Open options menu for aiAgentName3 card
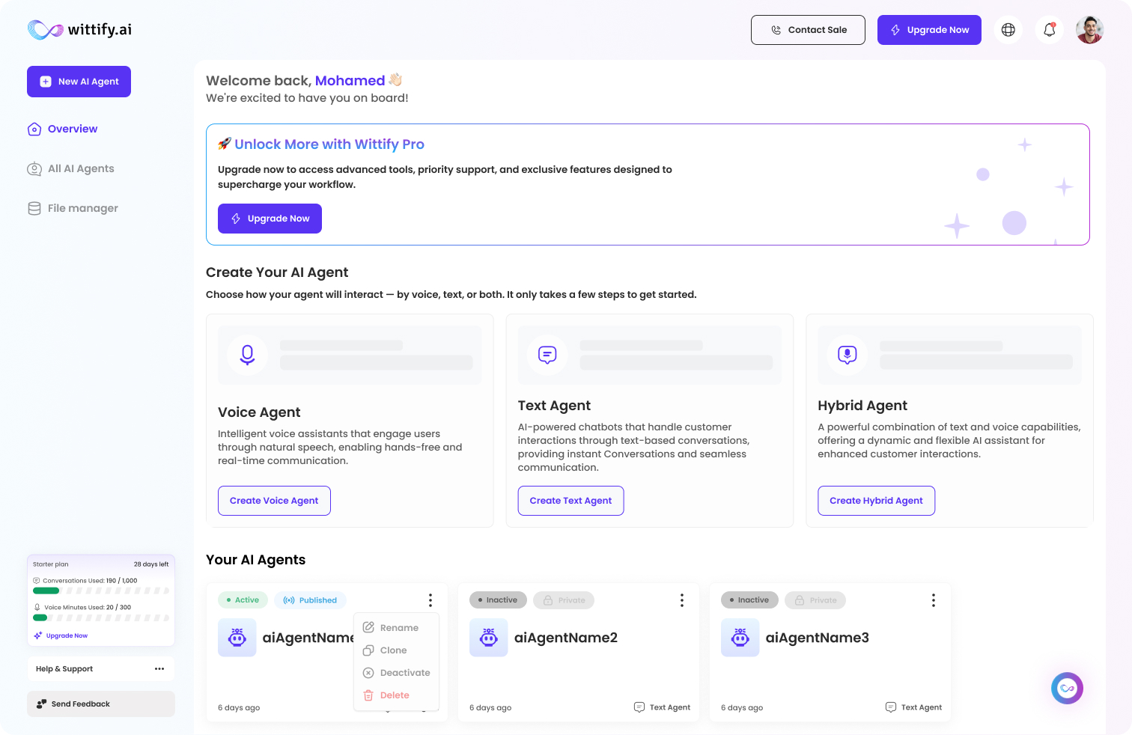The width and height of the screenshot is (1132, 735). point(934,600)
